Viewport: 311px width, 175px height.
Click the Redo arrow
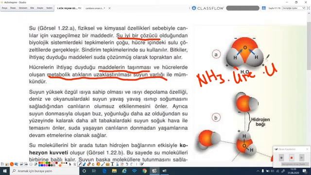[x=131, y=164]
